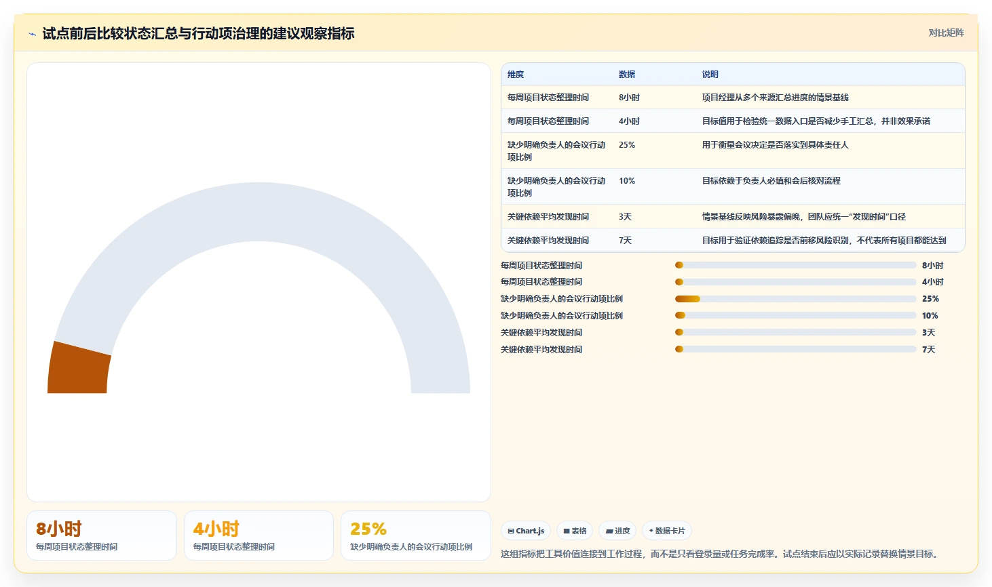Click the Chart.js tag

[x=526, y=531]
